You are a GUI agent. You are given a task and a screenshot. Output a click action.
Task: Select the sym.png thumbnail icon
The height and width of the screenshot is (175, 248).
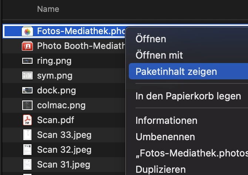click(27, 76)
